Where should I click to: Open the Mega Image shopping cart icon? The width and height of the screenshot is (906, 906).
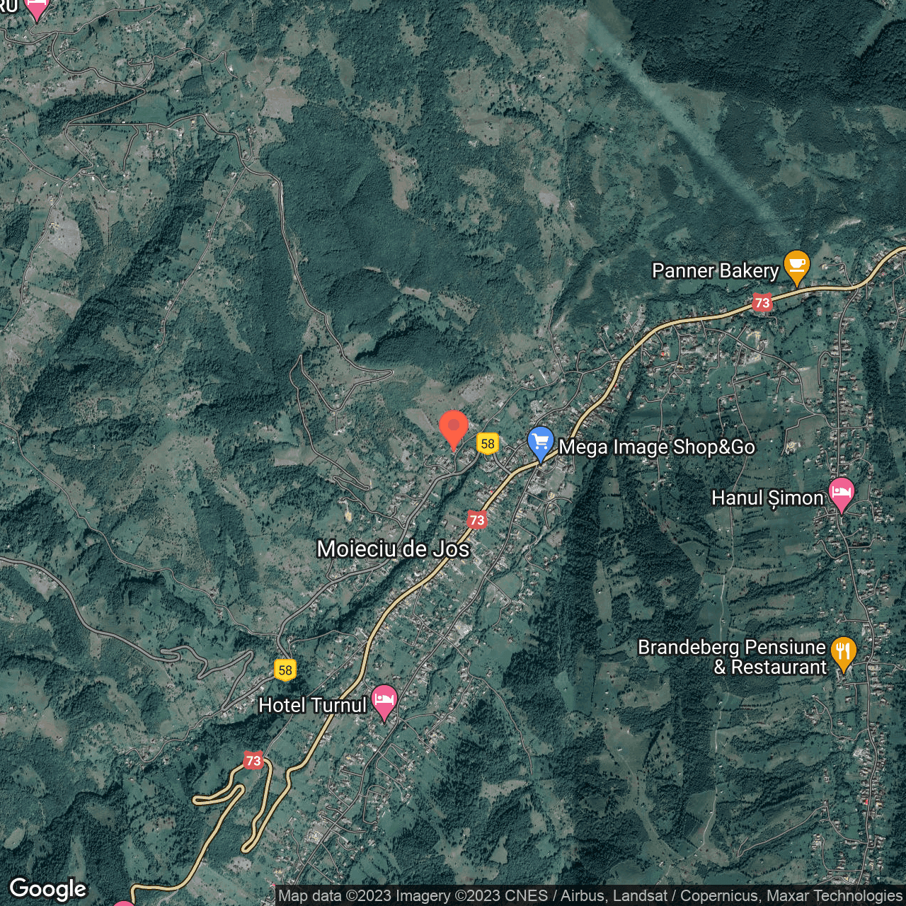click(x=541, y=443)
